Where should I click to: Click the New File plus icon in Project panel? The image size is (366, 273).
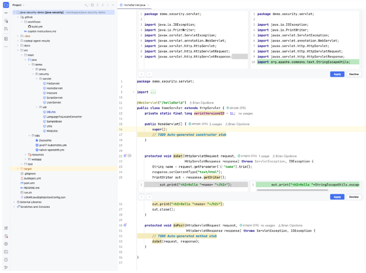click(x=86, y=5)
